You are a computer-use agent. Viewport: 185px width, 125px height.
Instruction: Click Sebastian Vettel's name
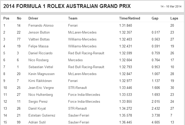40,67
